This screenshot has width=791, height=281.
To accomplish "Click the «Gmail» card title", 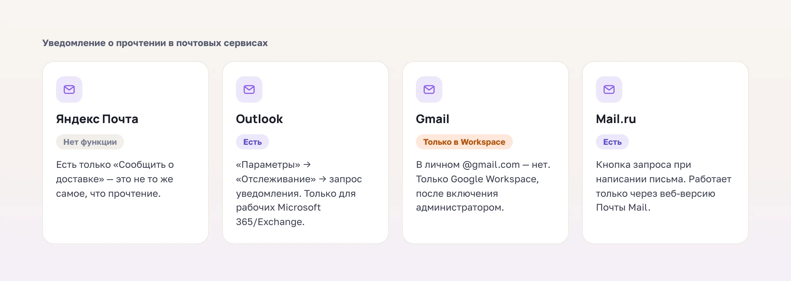I will pyautogui.click(x=432, y=119).
